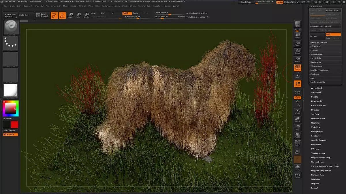Toggle Transp transparency mode
Image resolution: width=346 pixels, height=194 pixels.
[x=298, y=151]
